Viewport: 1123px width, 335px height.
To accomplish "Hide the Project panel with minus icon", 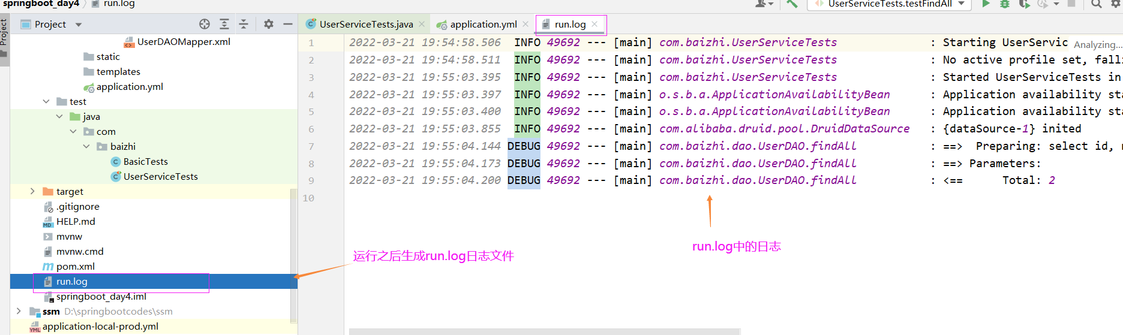I will [x=288, y=24].
